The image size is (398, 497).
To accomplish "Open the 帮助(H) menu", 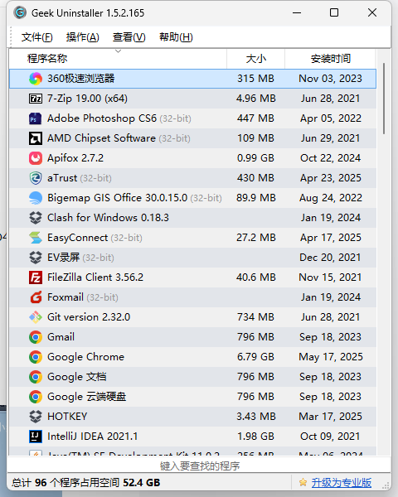I will (x=176, y=37).
